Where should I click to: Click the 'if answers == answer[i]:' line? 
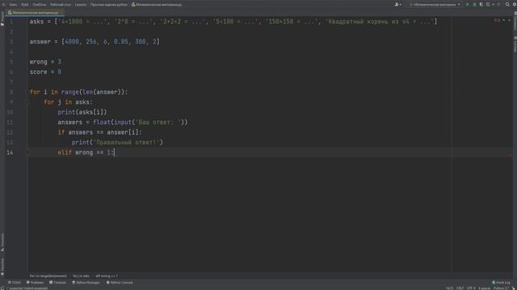click(99, 132)
